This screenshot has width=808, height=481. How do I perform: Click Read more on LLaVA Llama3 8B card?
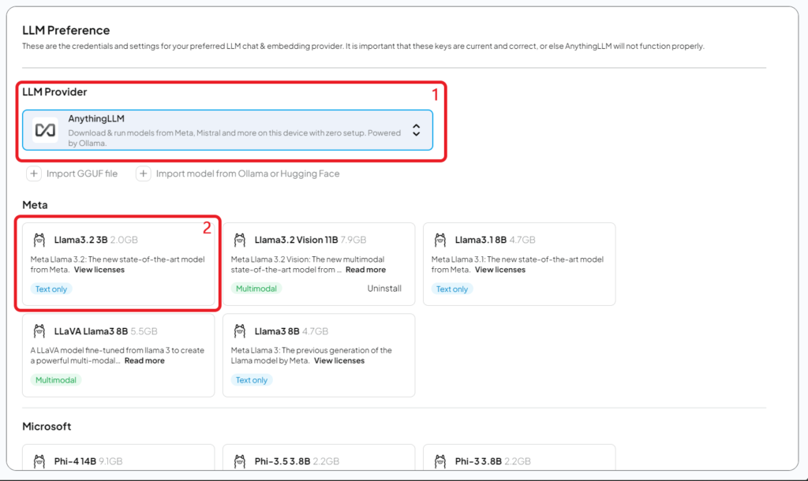click(x=144, y=360)
